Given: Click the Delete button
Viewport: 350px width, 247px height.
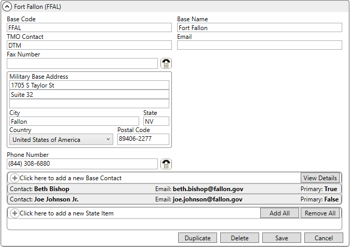Looking at the screenshot, I should [x=240, y=238].
